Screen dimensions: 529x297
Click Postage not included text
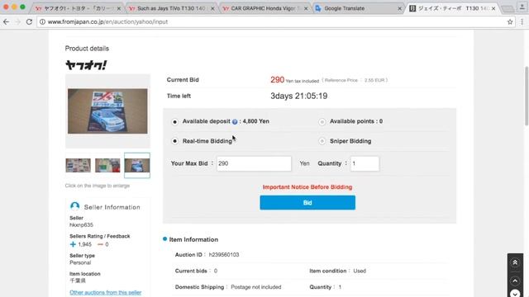255,287
